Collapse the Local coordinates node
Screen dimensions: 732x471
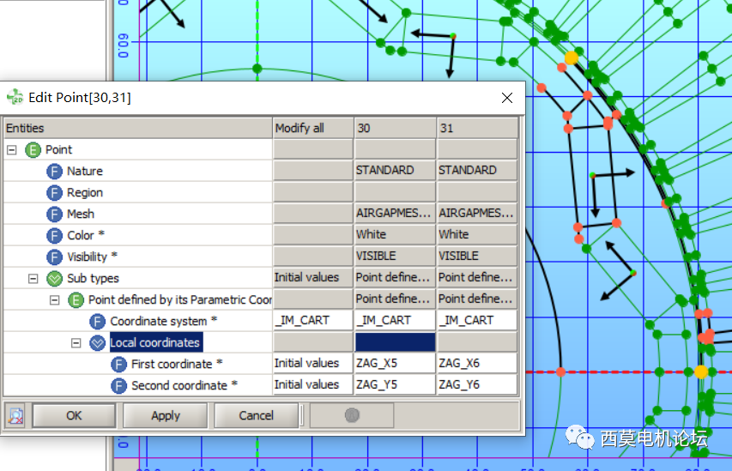(76, 342)
